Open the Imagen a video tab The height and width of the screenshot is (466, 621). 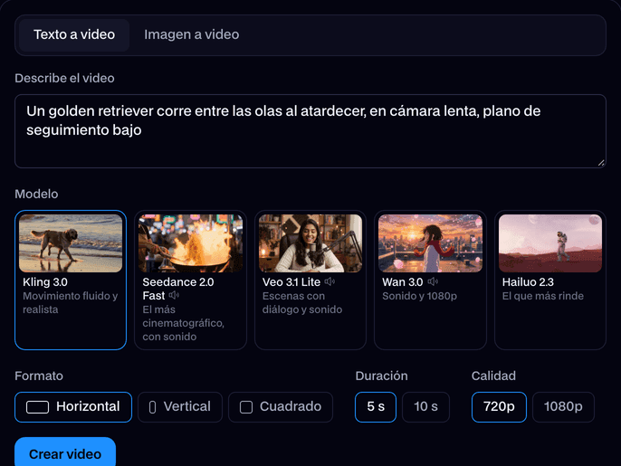[191, 35]
